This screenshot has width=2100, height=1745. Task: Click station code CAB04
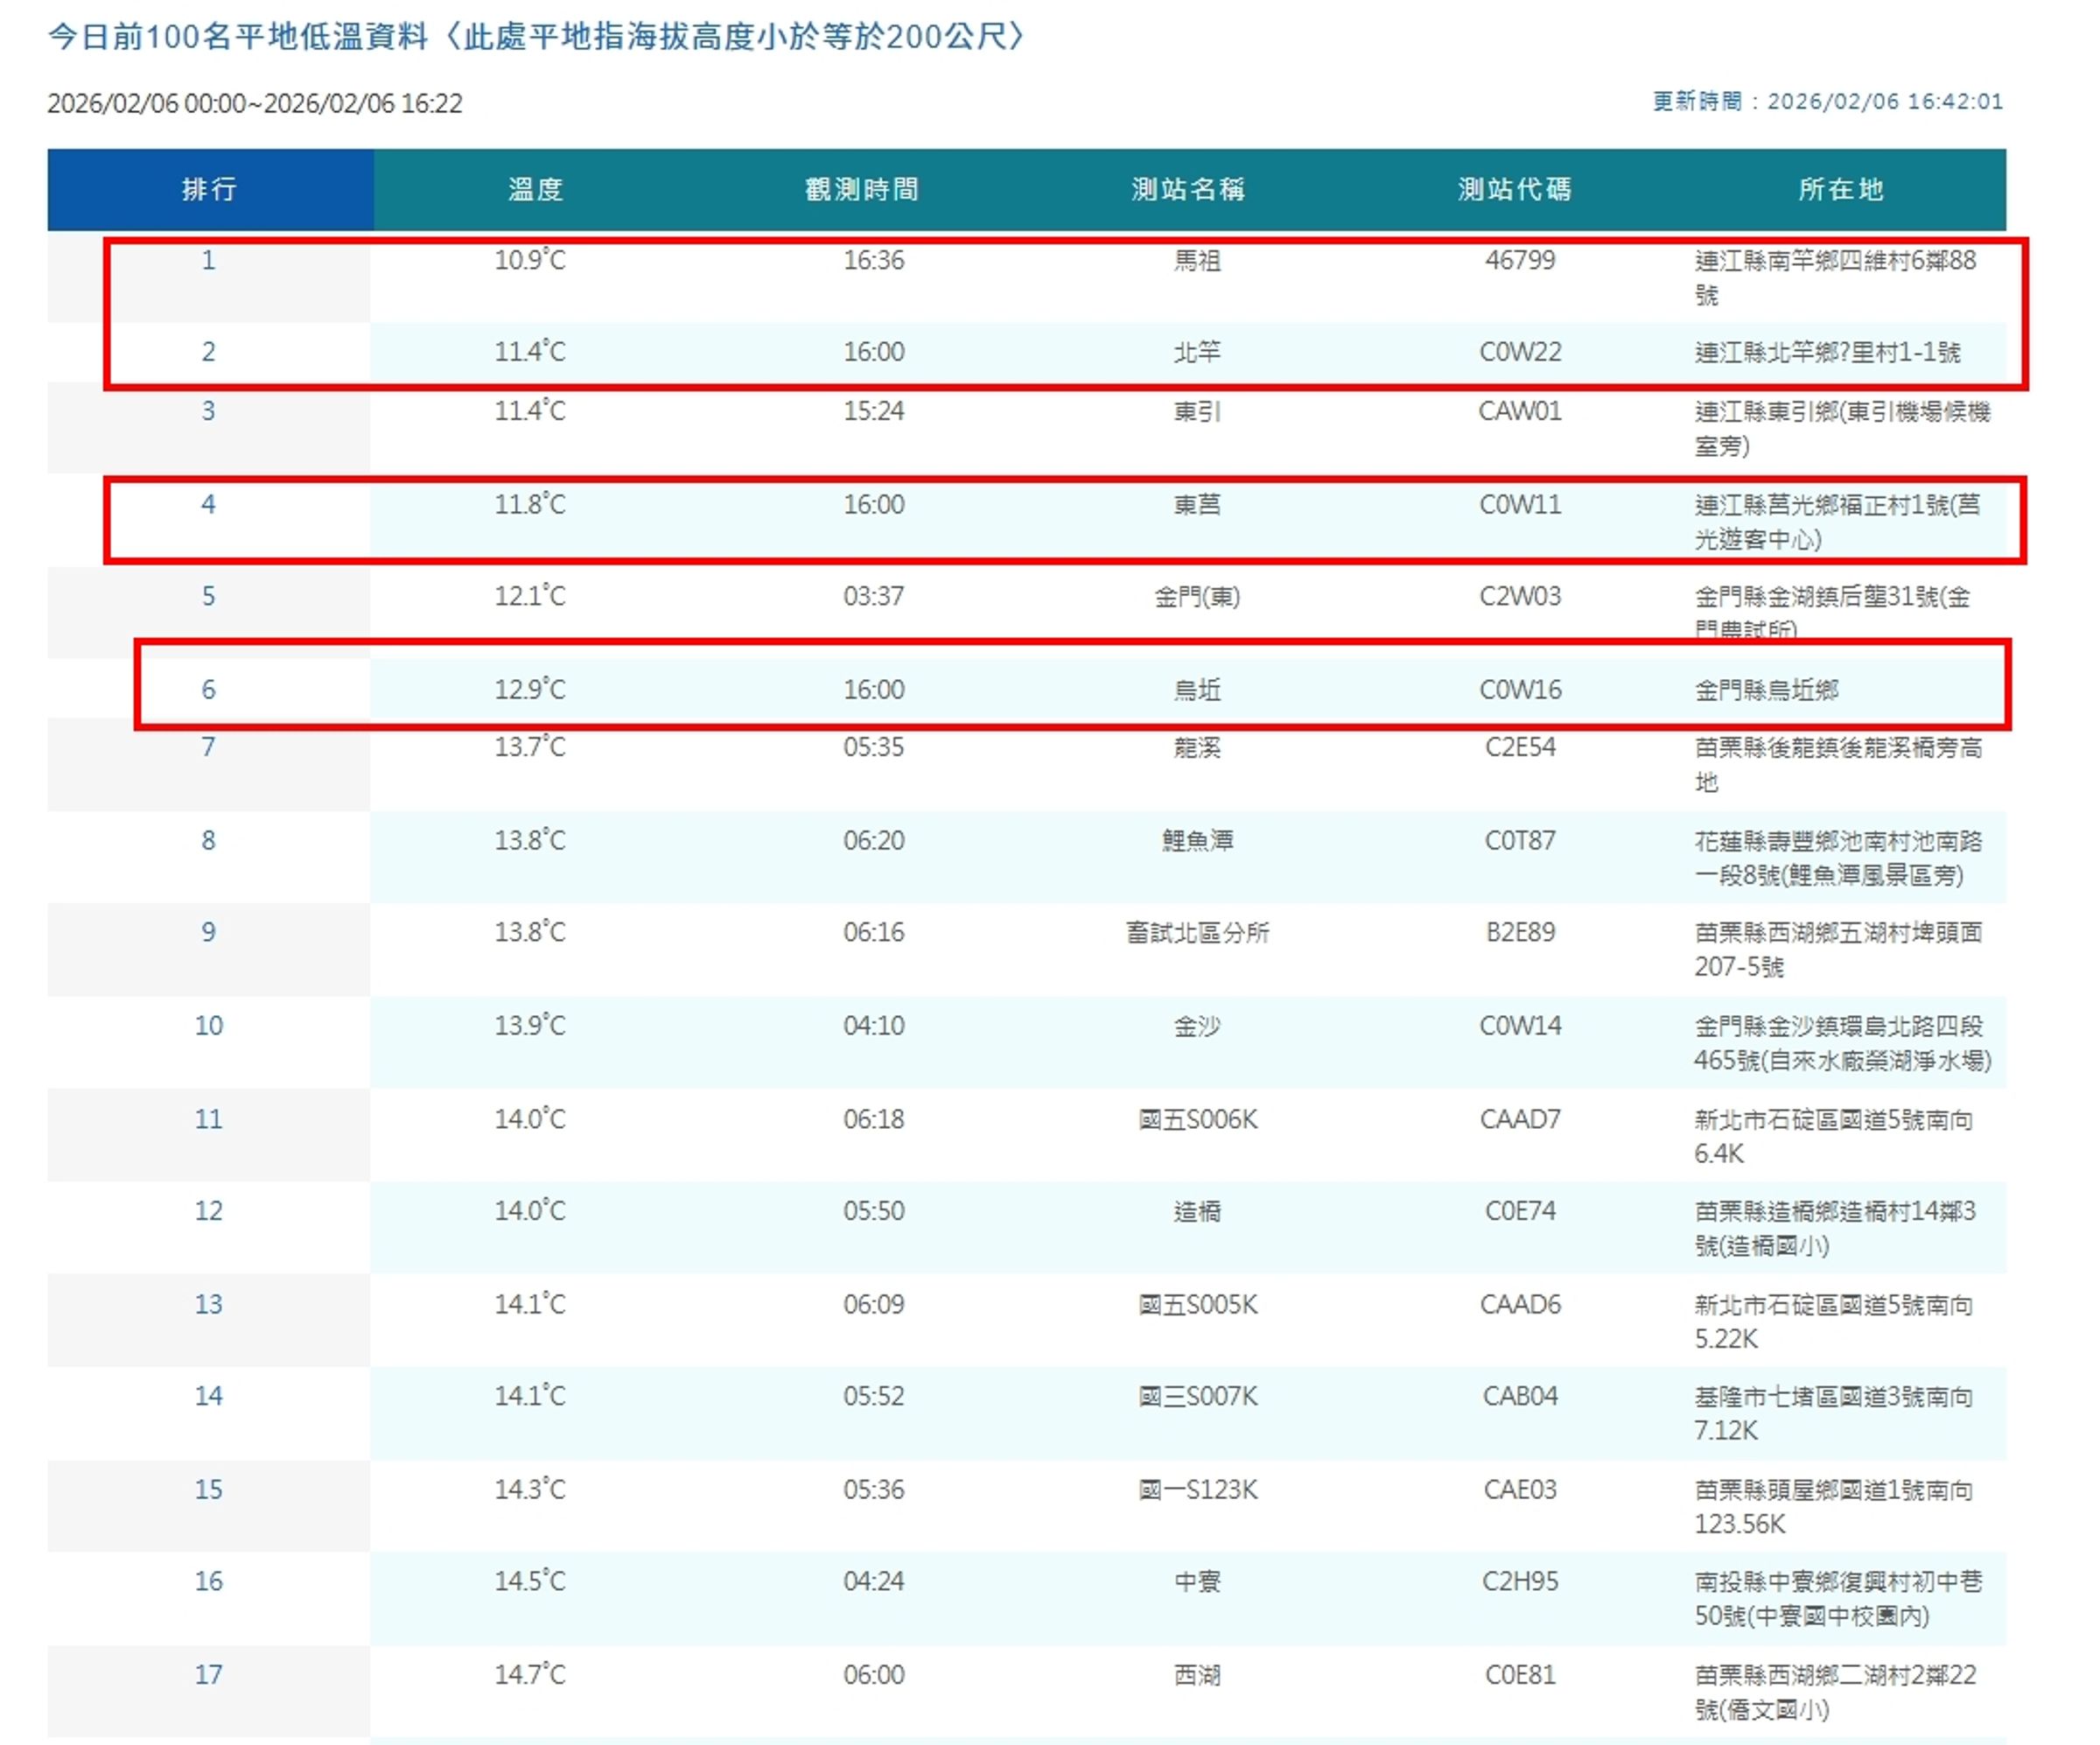1520,1396
